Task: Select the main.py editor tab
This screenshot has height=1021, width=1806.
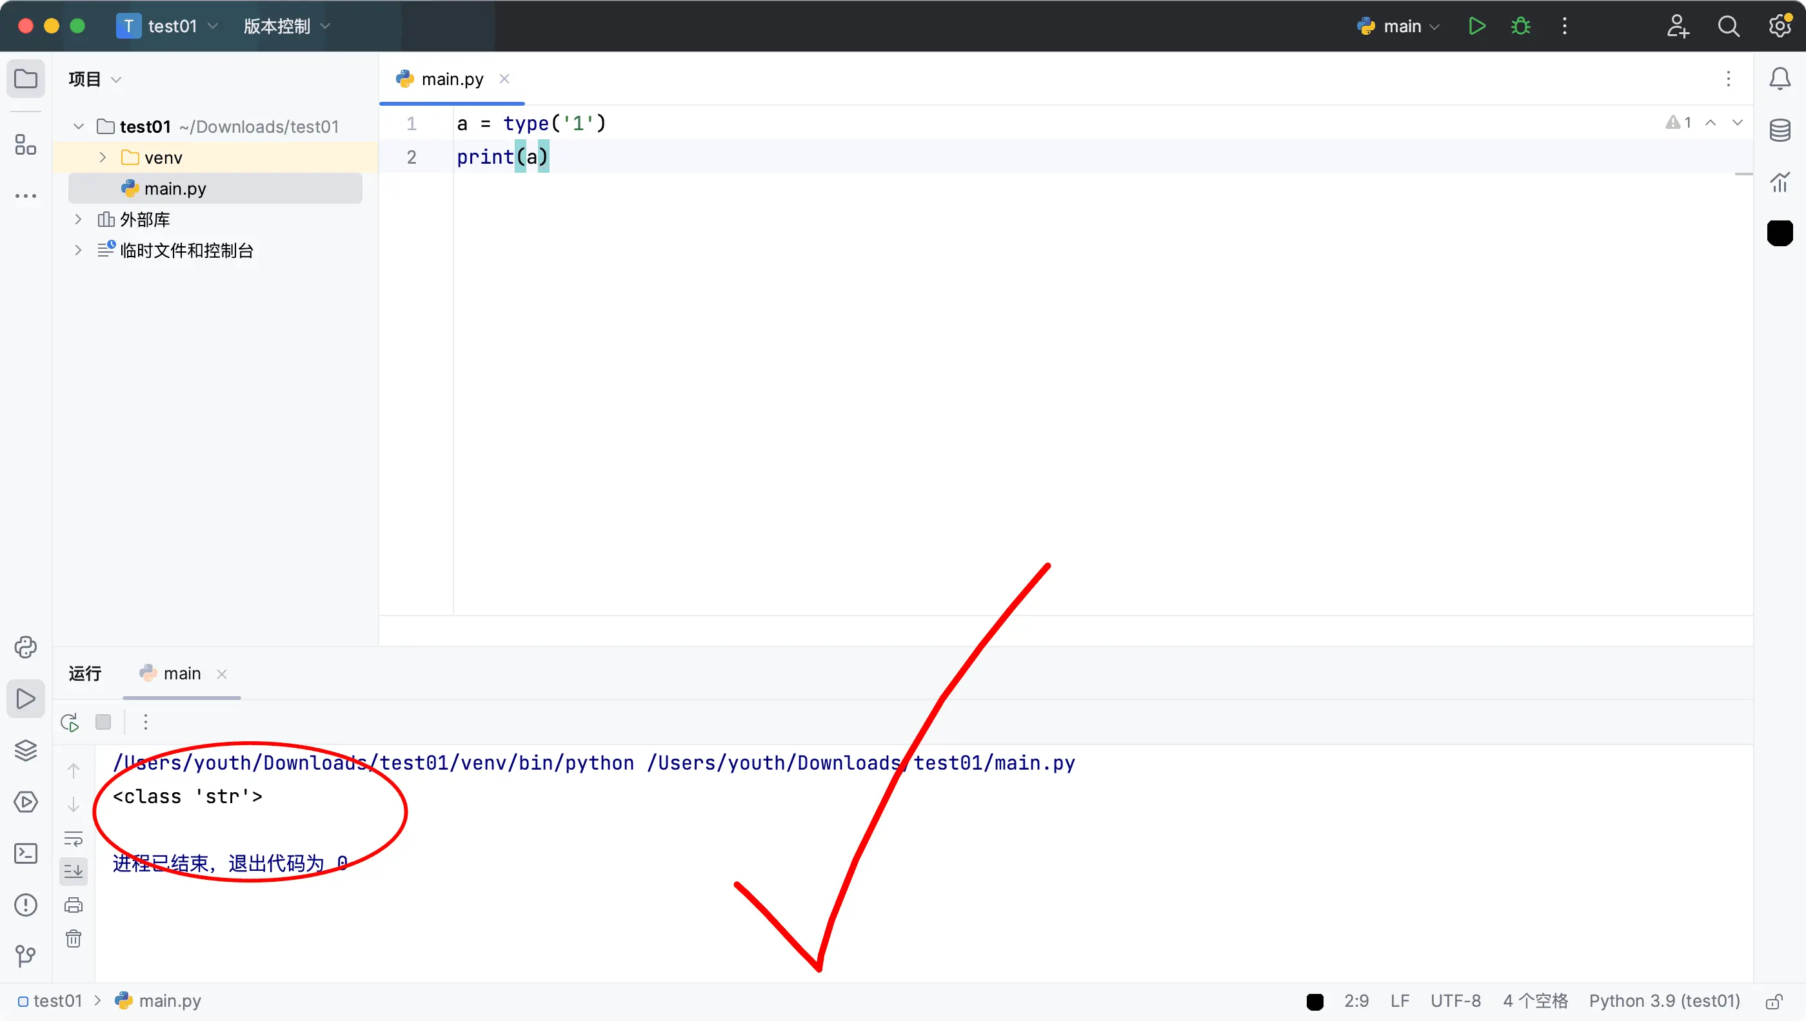Action: pyautogui.click(x=452, y=79)
